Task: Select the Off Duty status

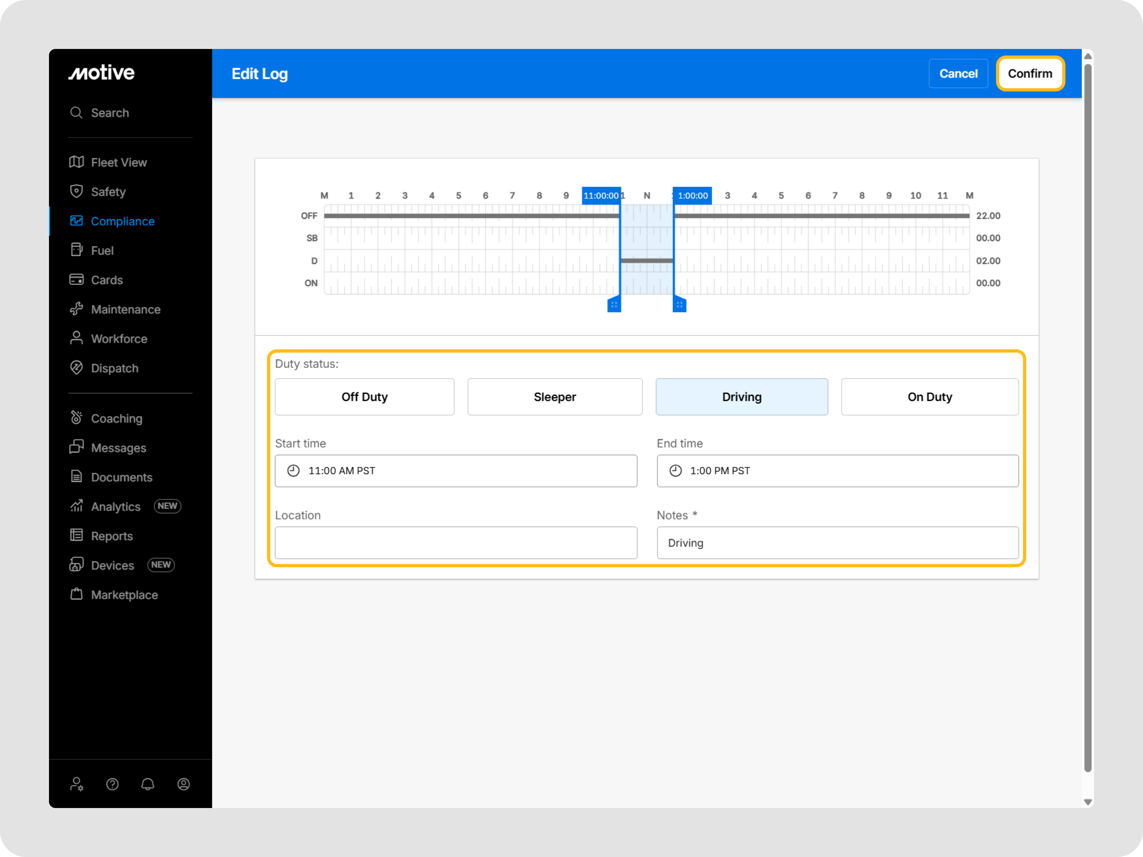Action: [364, 397]
